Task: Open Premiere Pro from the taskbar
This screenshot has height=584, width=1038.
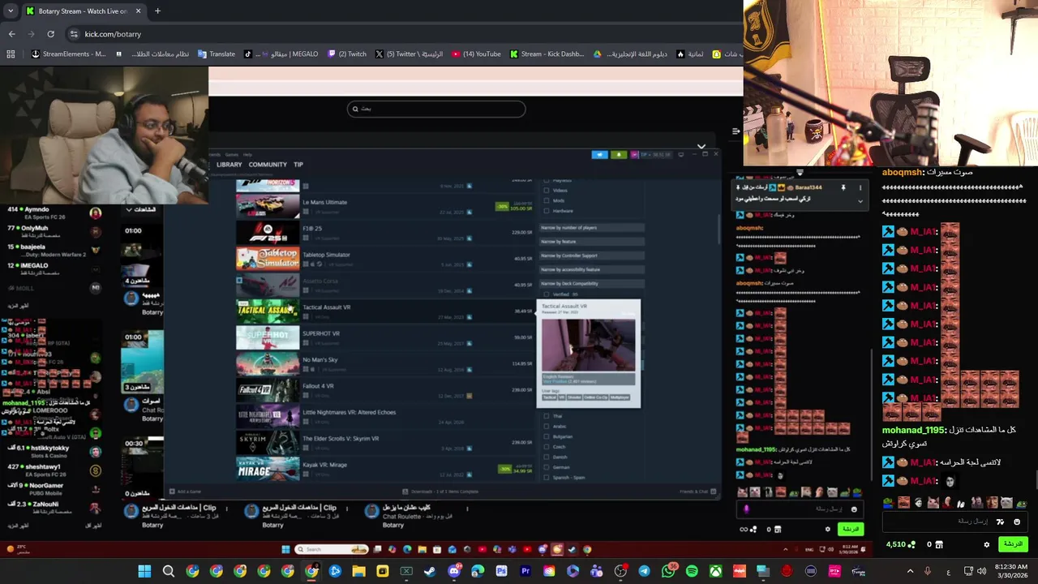Action: pos(525,571)
